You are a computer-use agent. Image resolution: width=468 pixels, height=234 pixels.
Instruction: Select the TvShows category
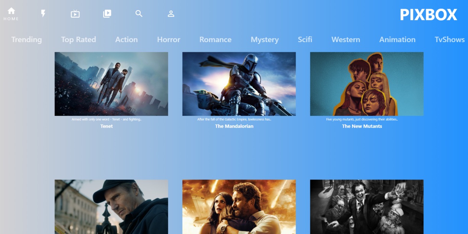[449, 39]
